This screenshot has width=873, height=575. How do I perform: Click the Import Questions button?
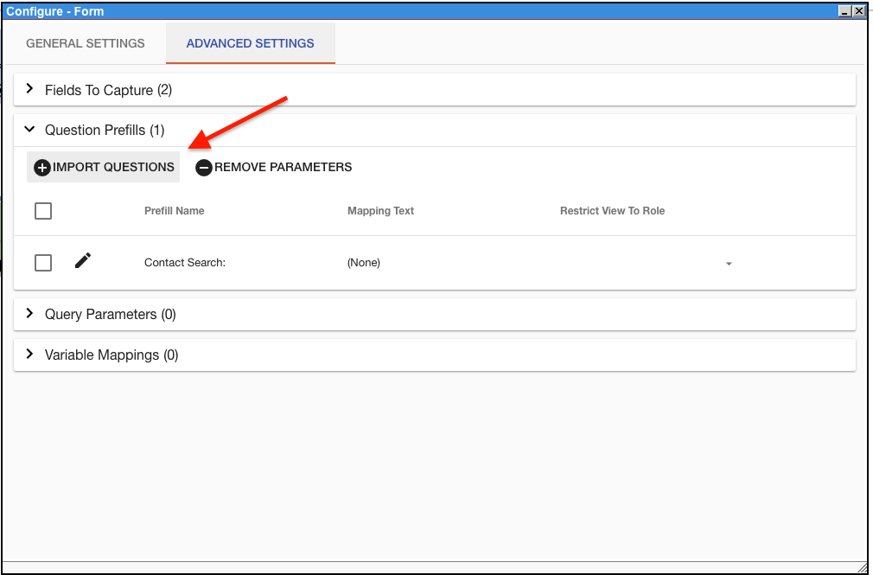point(103,167)
